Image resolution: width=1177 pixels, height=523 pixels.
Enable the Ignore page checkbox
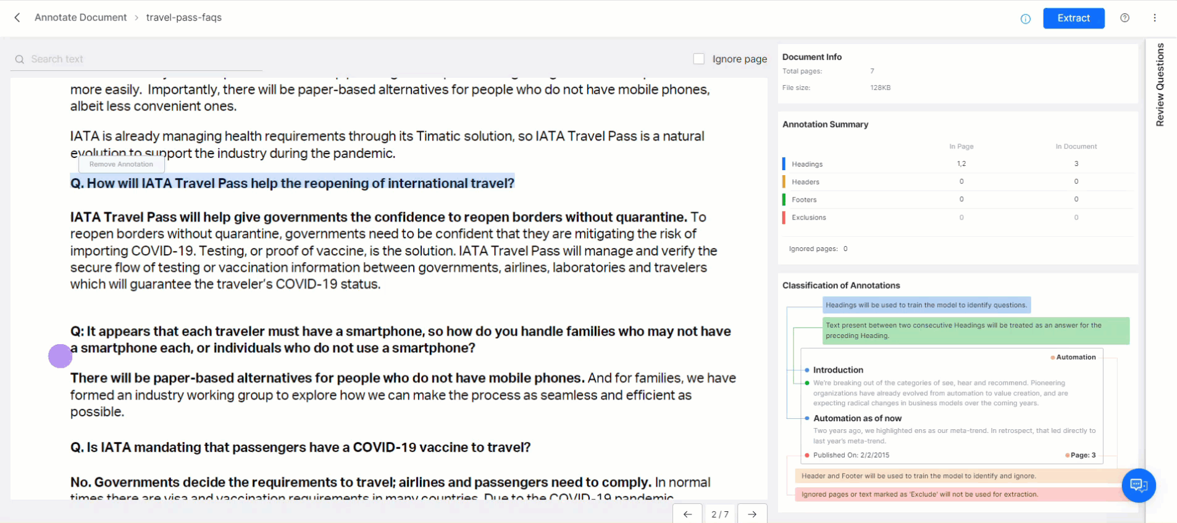tap(698, 59)
